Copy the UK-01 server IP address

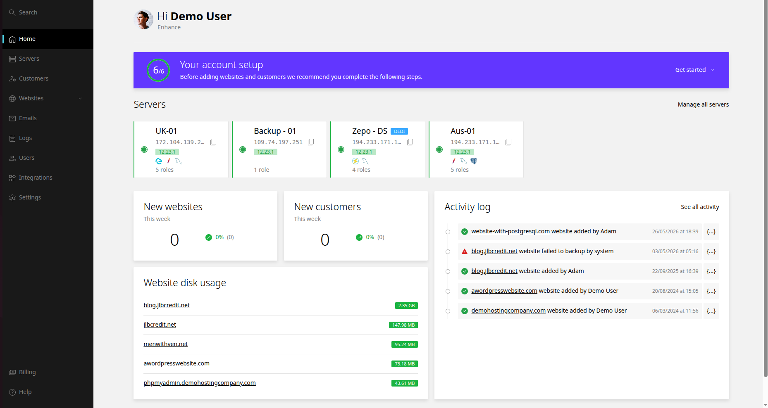click(213, 142)
